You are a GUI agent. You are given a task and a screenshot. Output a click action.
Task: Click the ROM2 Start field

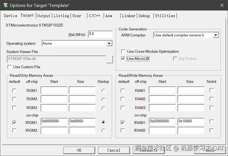click(x=54, y=99)
